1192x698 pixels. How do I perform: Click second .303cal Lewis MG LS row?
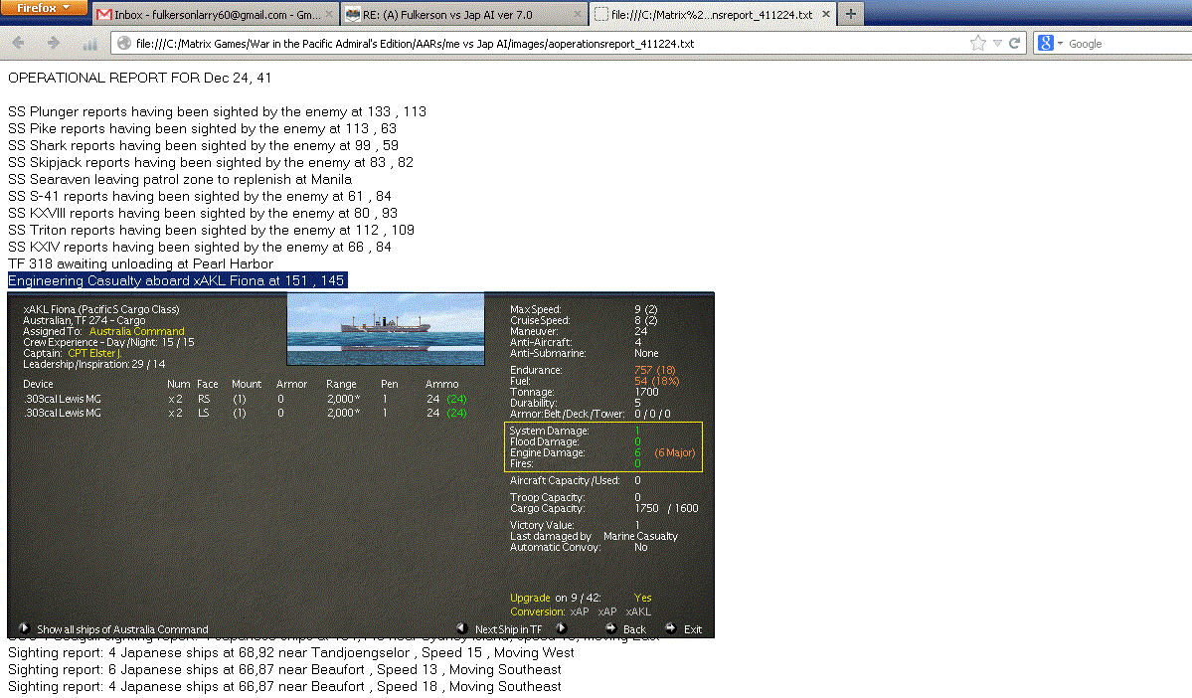(x=245, y=413)
